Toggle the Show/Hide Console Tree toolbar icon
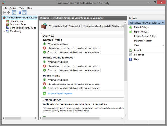167x126 pixels. (14, 13)
